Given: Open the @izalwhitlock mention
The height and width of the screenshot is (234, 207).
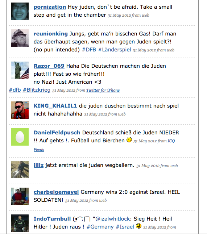Looking at the screenshot, I should point(113,219).
